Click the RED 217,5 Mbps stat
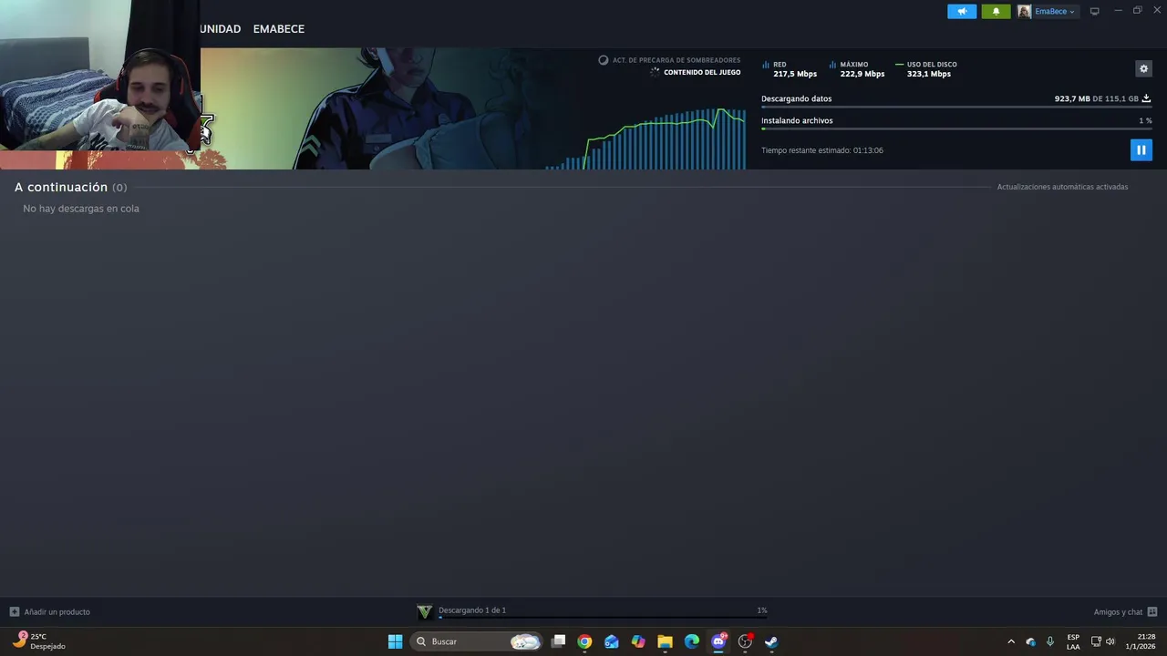 (x=790, y=69)
